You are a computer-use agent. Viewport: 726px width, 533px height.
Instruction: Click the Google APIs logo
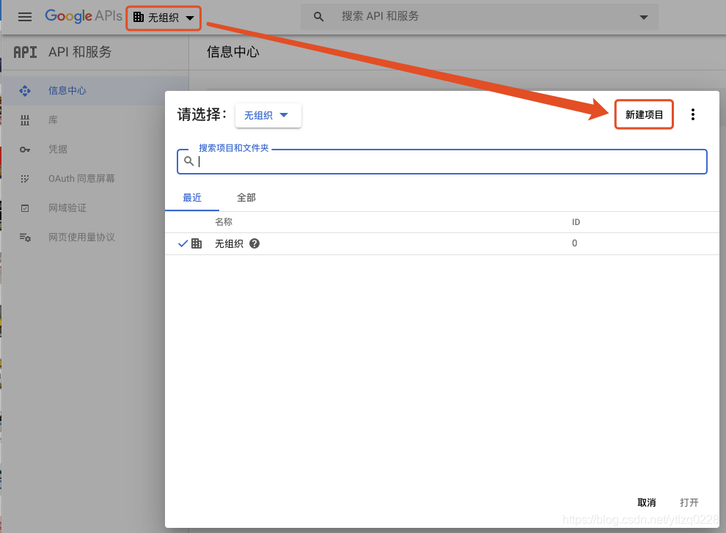pyautogui.click(x=84, y=16)
